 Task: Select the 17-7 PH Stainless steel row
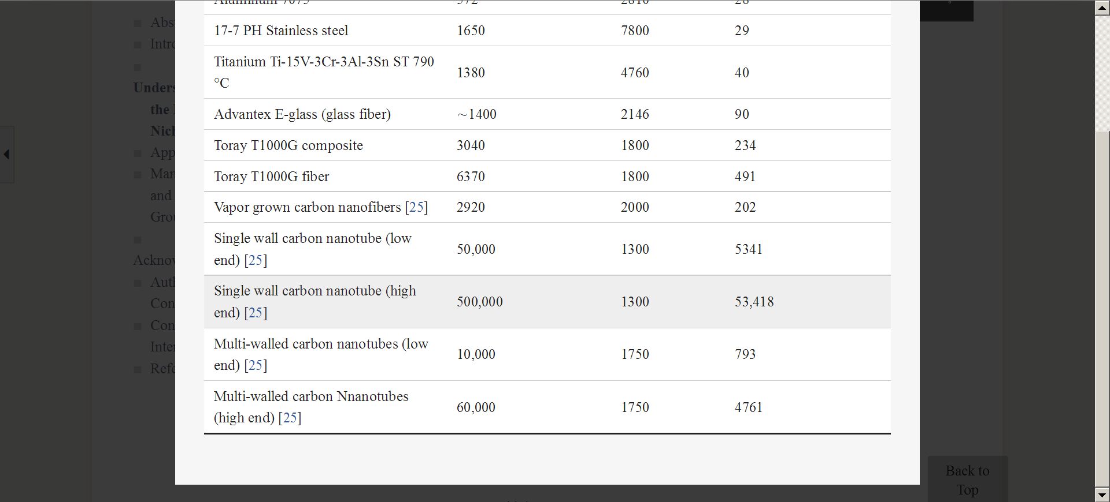[x=547, y=31]
